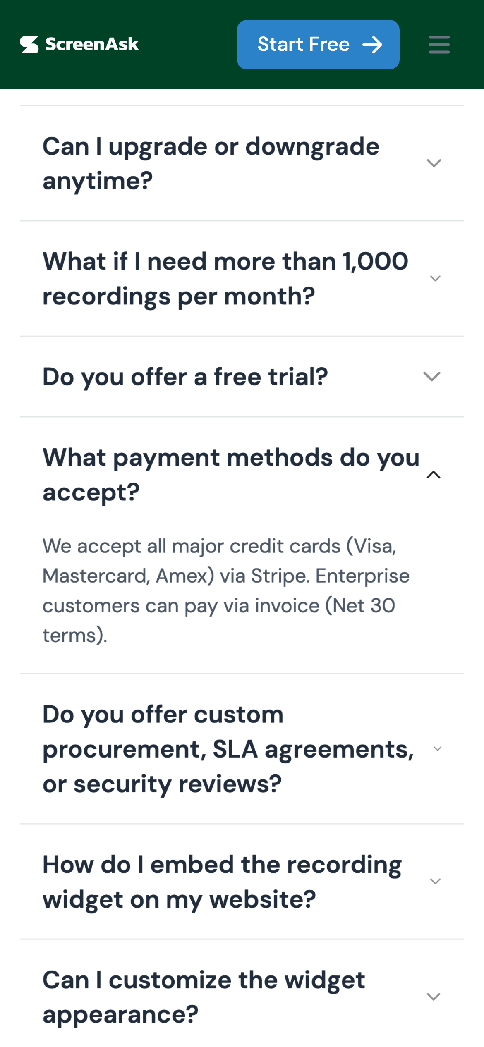Open the custom procurement and SLA question
Viewport: 484px width, 1047px height.
[228, 749]
